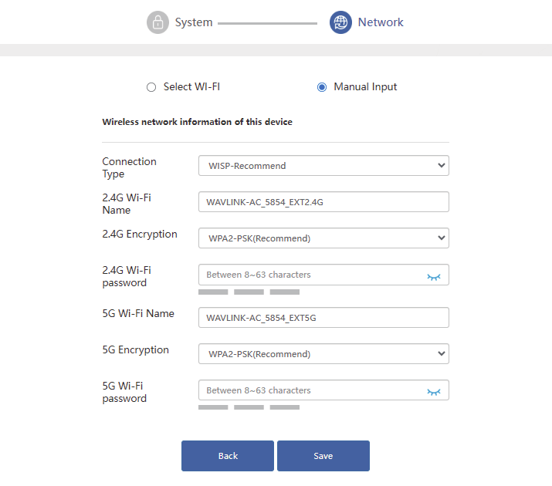552x486 pixels.
Task: Focus the 5G Wi-Fi password field
Action: tap(309, 390)
